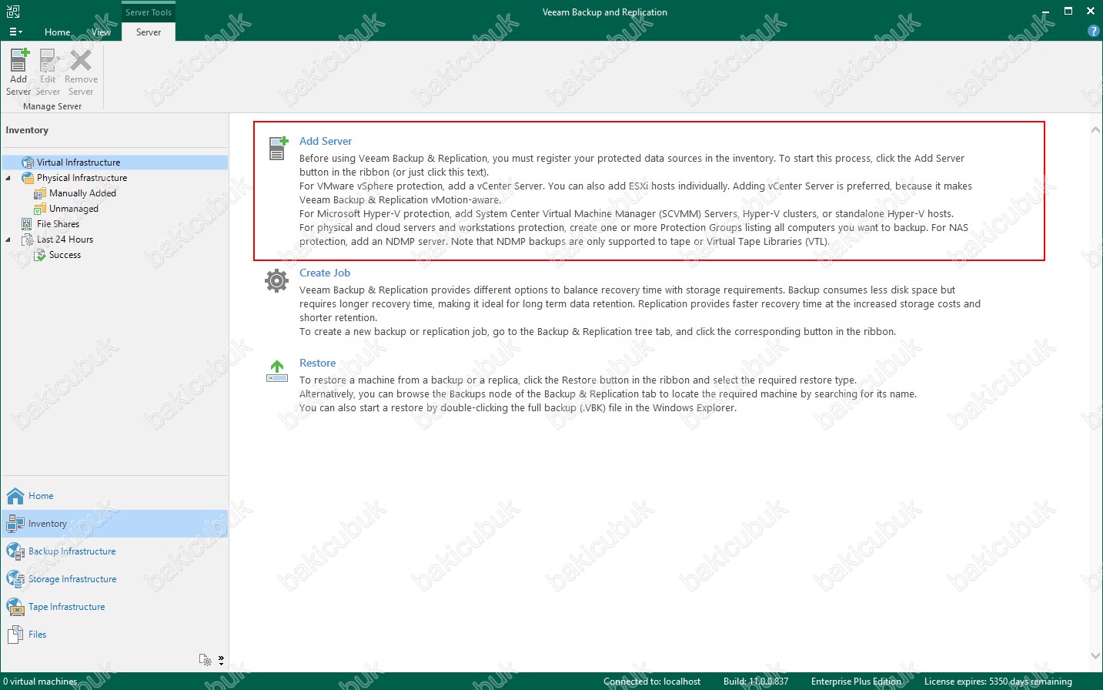Image resolution: width=1103 pixels, height=690 pixels.
Task: Click the Add Server ribbon button
Action: (18, 72)
